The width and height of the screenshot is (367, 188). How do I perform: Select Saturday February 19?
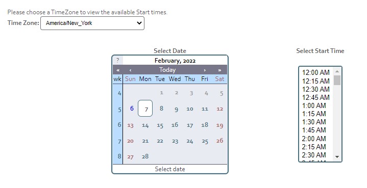pos(219,125)
